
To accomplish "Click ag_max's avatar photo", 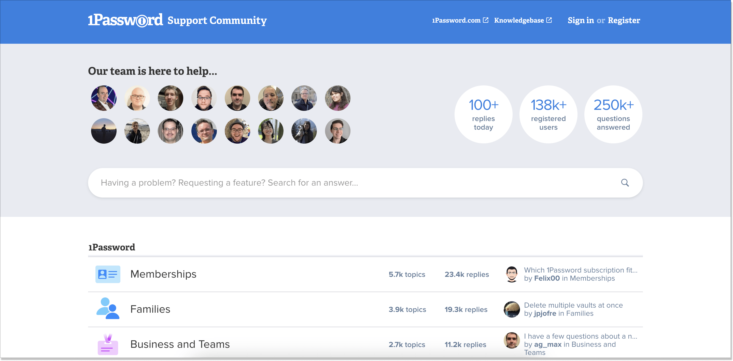I will pos(511,340).
